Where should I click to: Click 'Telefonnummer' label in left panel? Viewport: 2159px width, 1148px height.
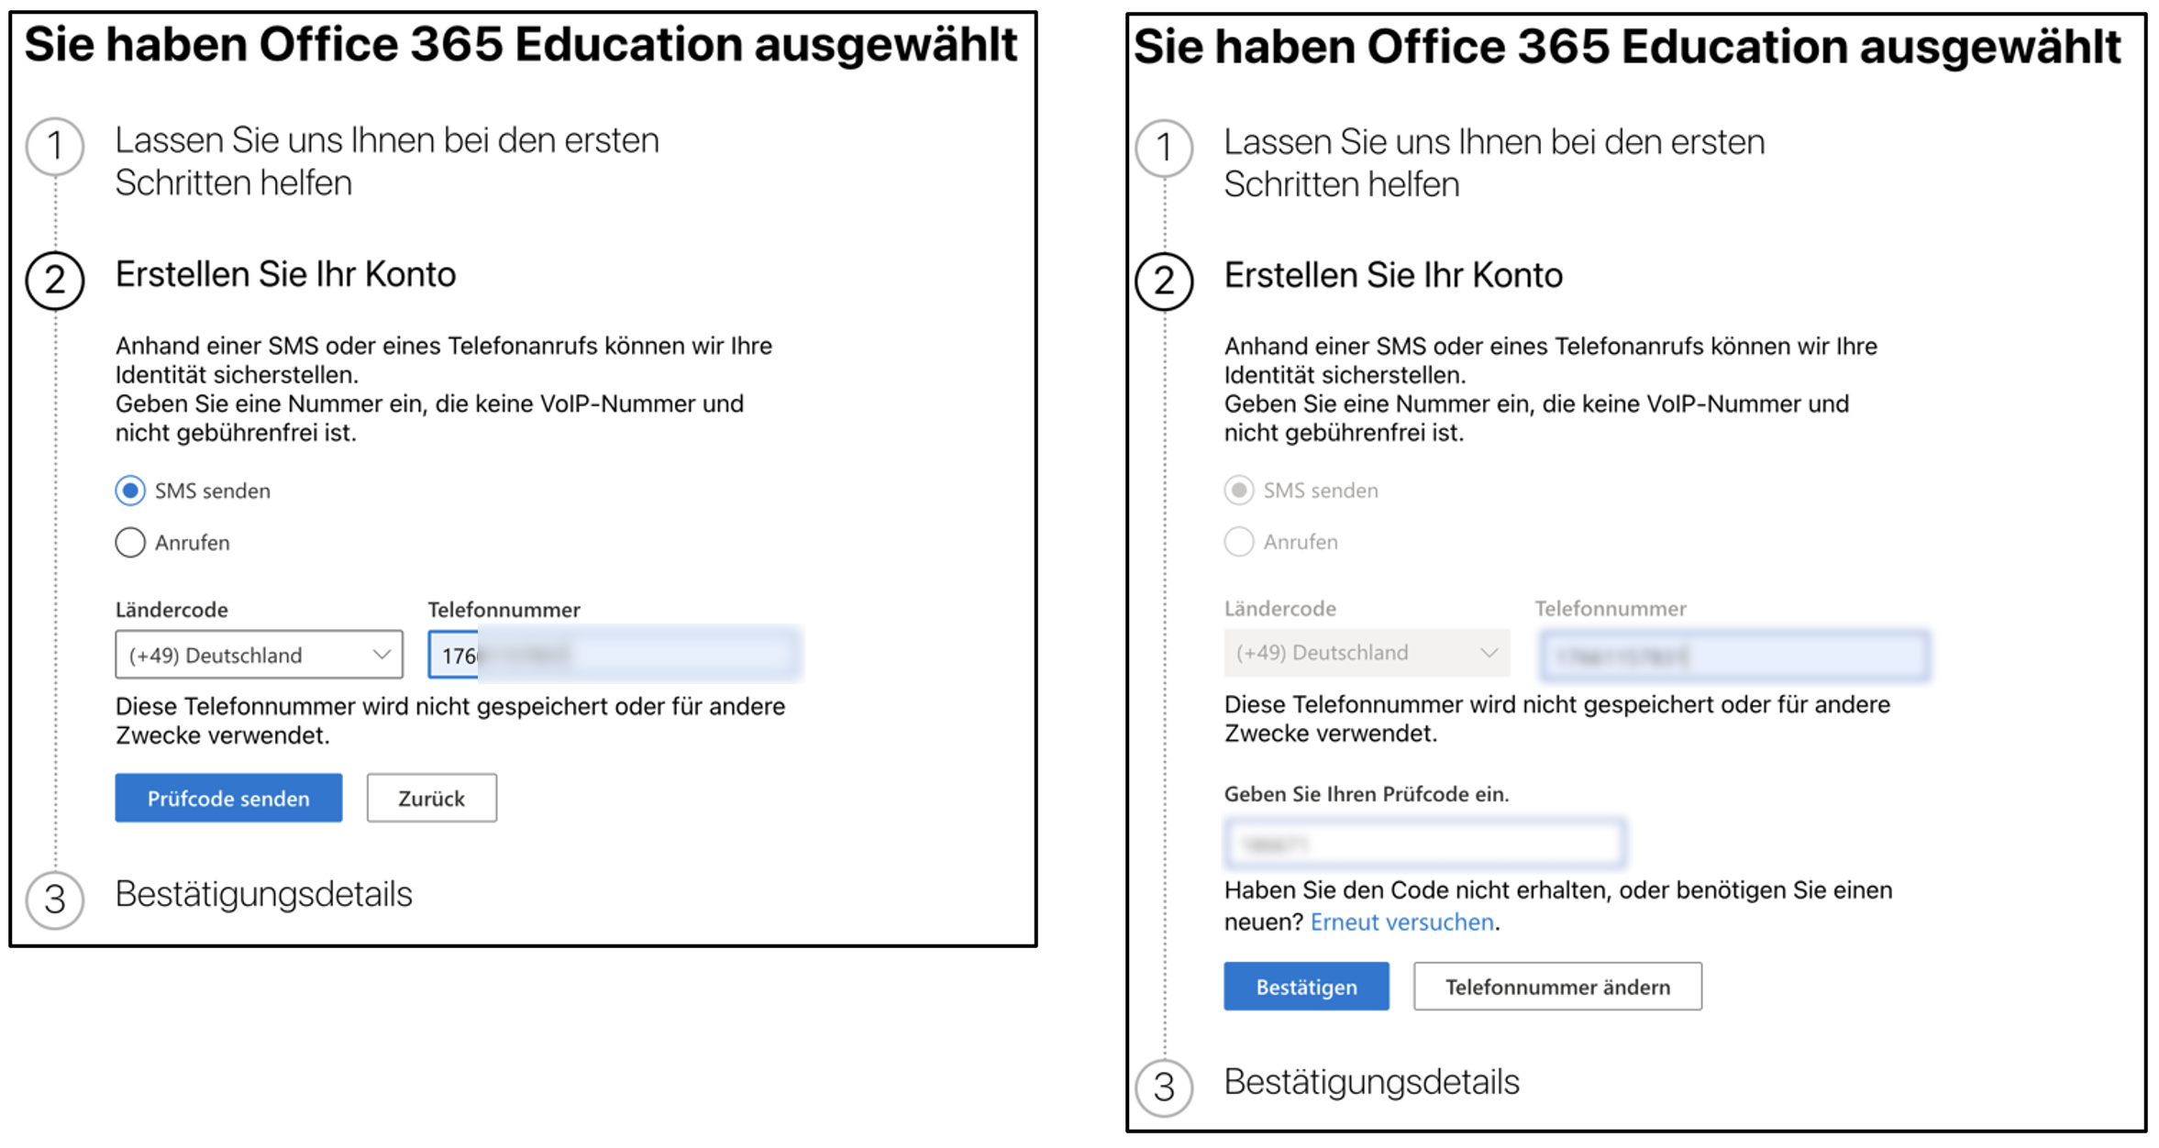tap(504, 610)
